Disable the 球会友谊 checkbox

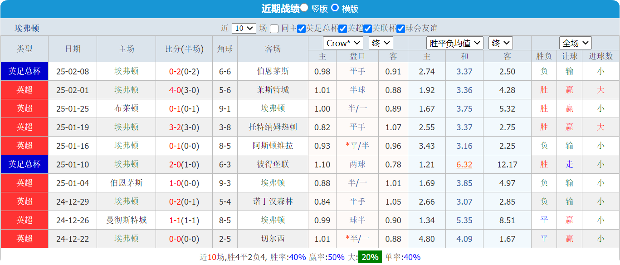point(400,28)
